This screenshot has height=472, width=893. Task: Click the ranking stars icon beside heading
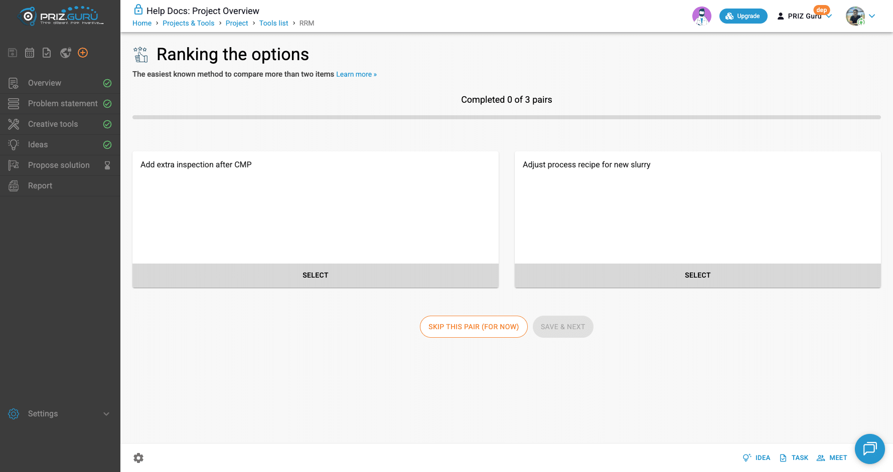[x=141, y=54]
